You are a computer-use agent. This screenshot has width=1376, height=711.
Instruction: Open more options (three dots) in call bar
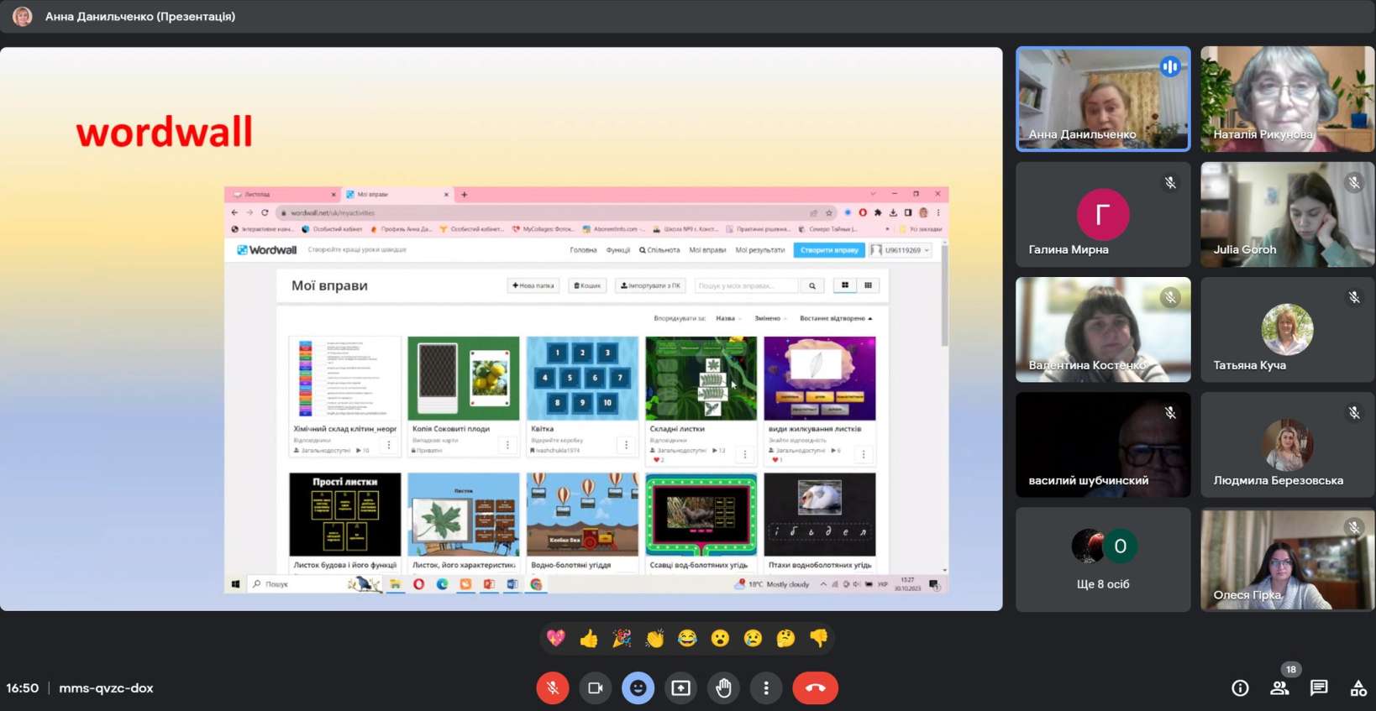766,687
